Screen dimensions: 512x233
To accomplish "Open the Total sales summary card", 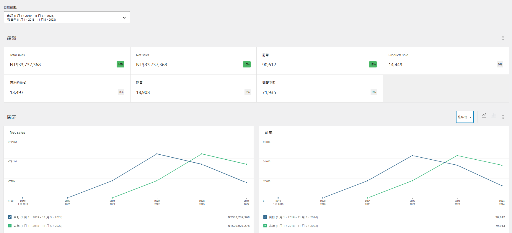I will (x=67, y=61).
